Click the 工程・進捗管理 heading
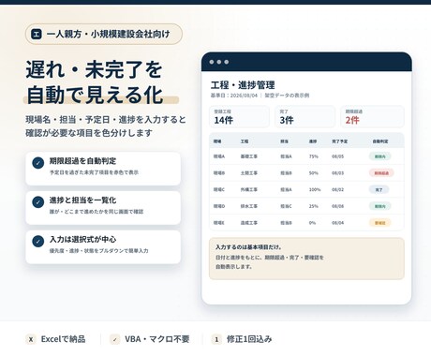This screenshot has height=356, width=431. pos(243,85)
